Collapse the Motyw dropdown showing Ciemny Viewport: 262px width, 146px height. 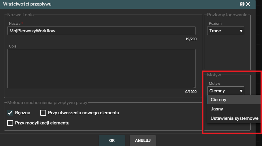pos(226,91)
